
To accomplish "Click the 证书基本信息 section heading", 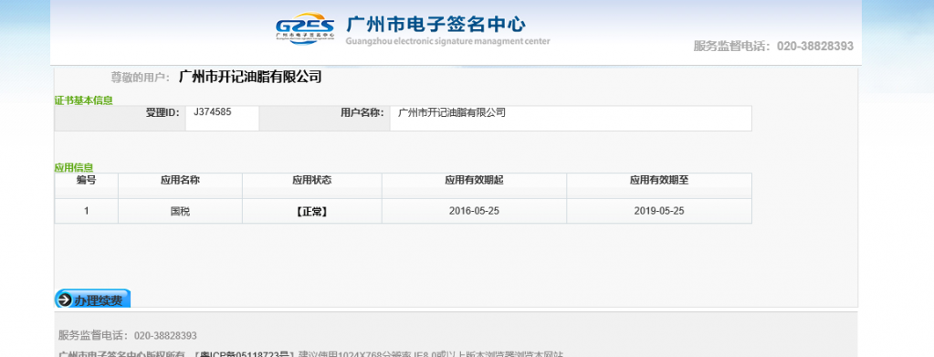I will (x=83, y=100).
